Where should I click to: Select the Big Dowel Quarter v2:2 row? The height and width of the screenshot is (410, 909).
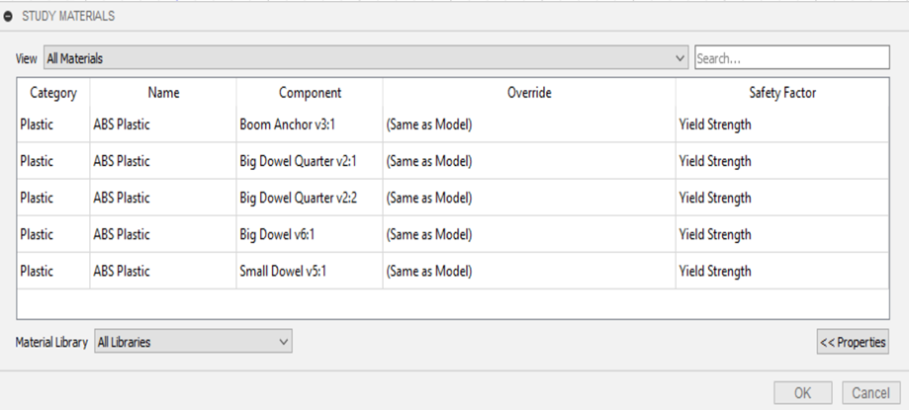pos(453,198)
